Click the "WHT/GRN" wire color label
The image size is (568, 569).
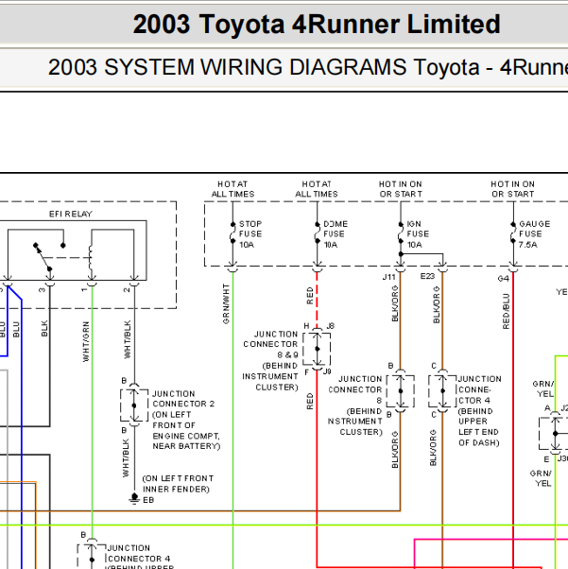(x=86, y=341)
